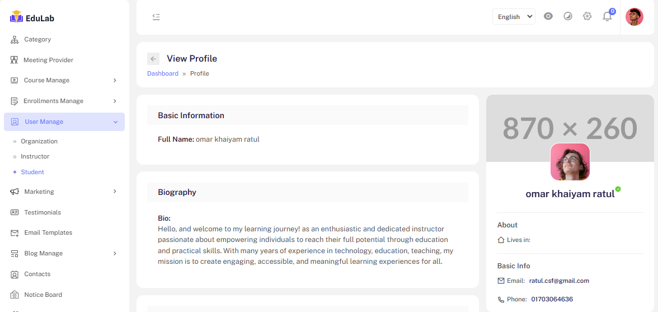
Task: Click the eye icon in the top bar
Action: [x=548, y=16]
